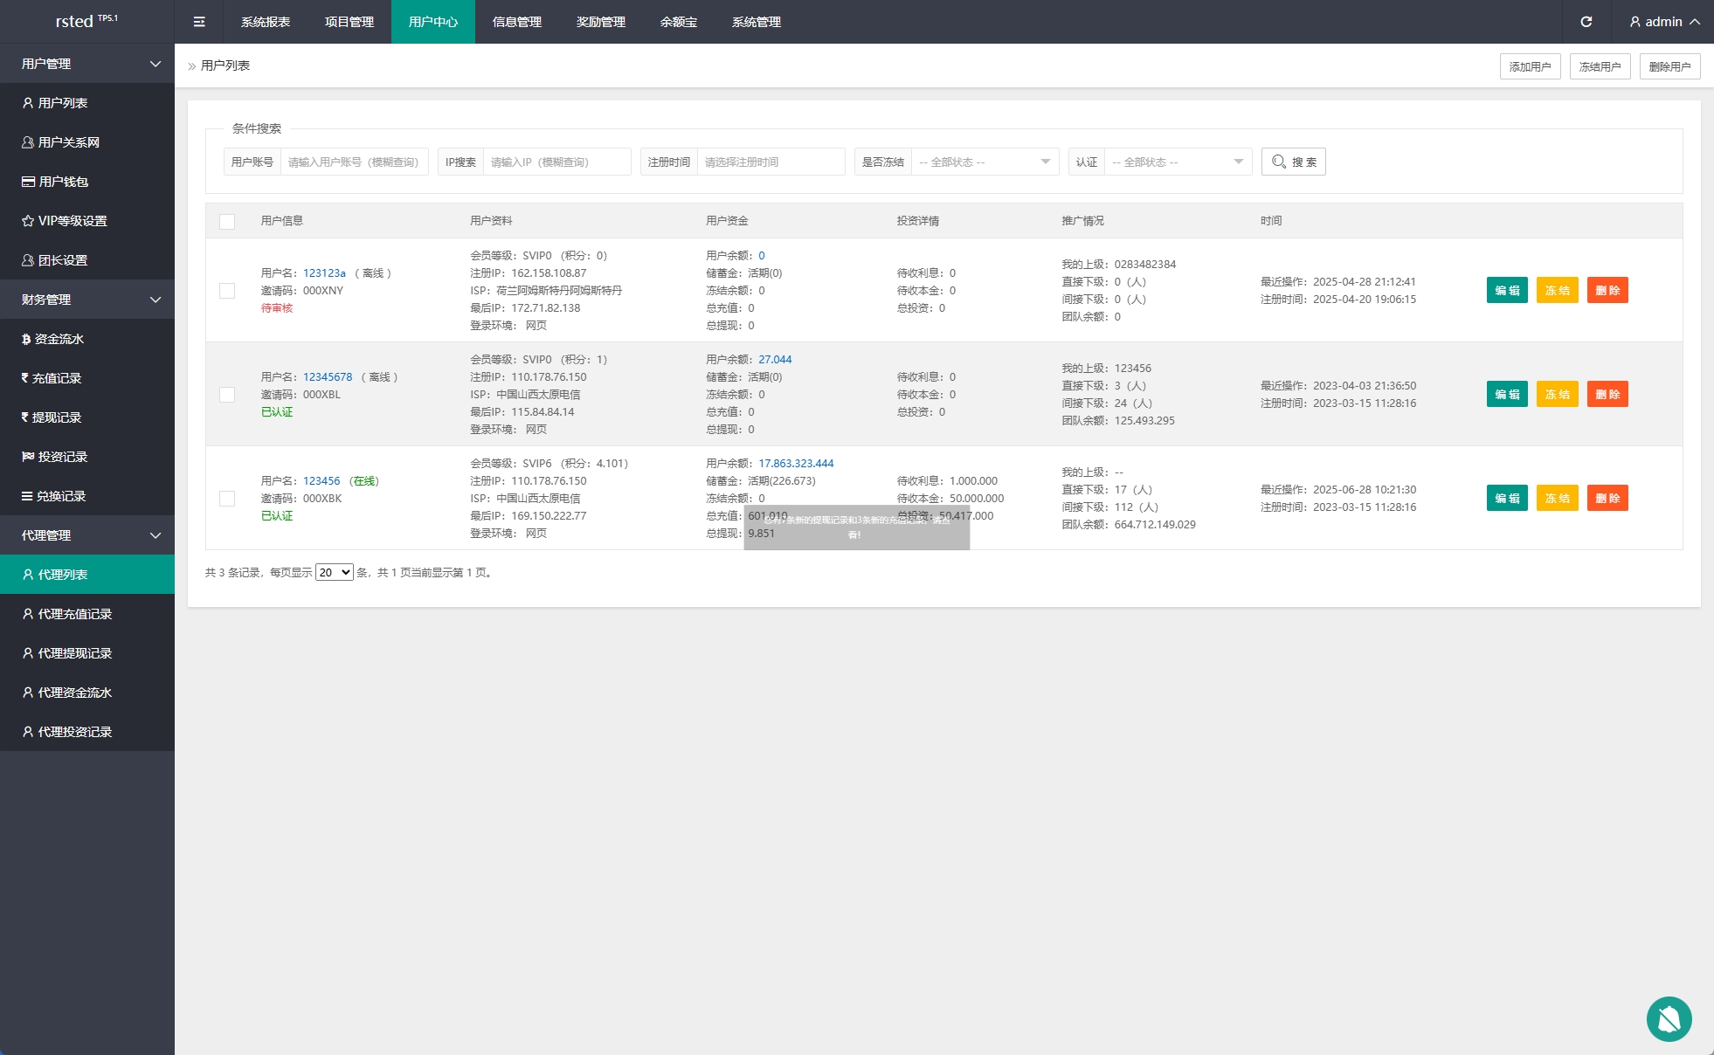Toggle select-all checkbox in table header
Viewport: 1714px width, 1055px height.
point(227,221)
